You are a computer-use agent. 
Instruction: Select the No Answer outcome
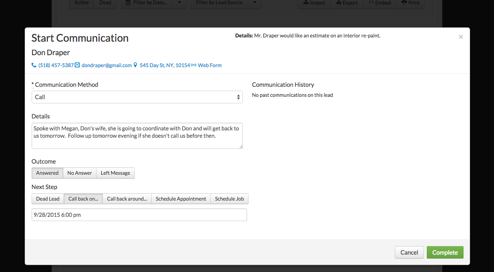[x=80, y=173]
